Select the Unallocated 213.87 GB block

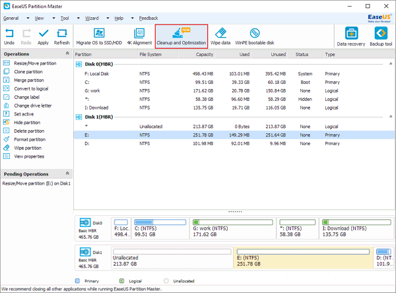172,257
